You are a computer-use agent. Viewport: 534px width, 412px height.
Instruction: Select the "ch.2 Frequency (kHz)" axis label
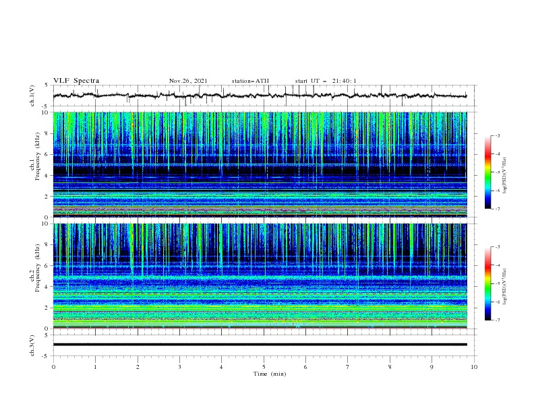point(35,268)
